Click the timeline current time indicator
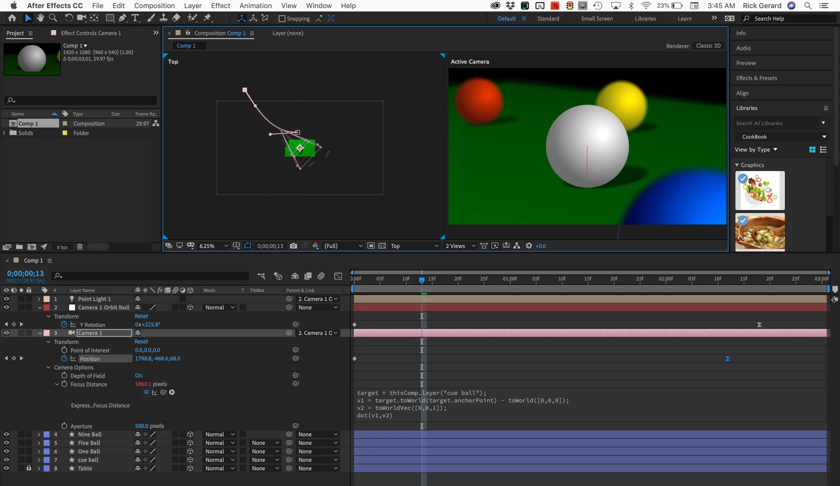This screenshot has width=840, height=486. [x=421, y=280]
